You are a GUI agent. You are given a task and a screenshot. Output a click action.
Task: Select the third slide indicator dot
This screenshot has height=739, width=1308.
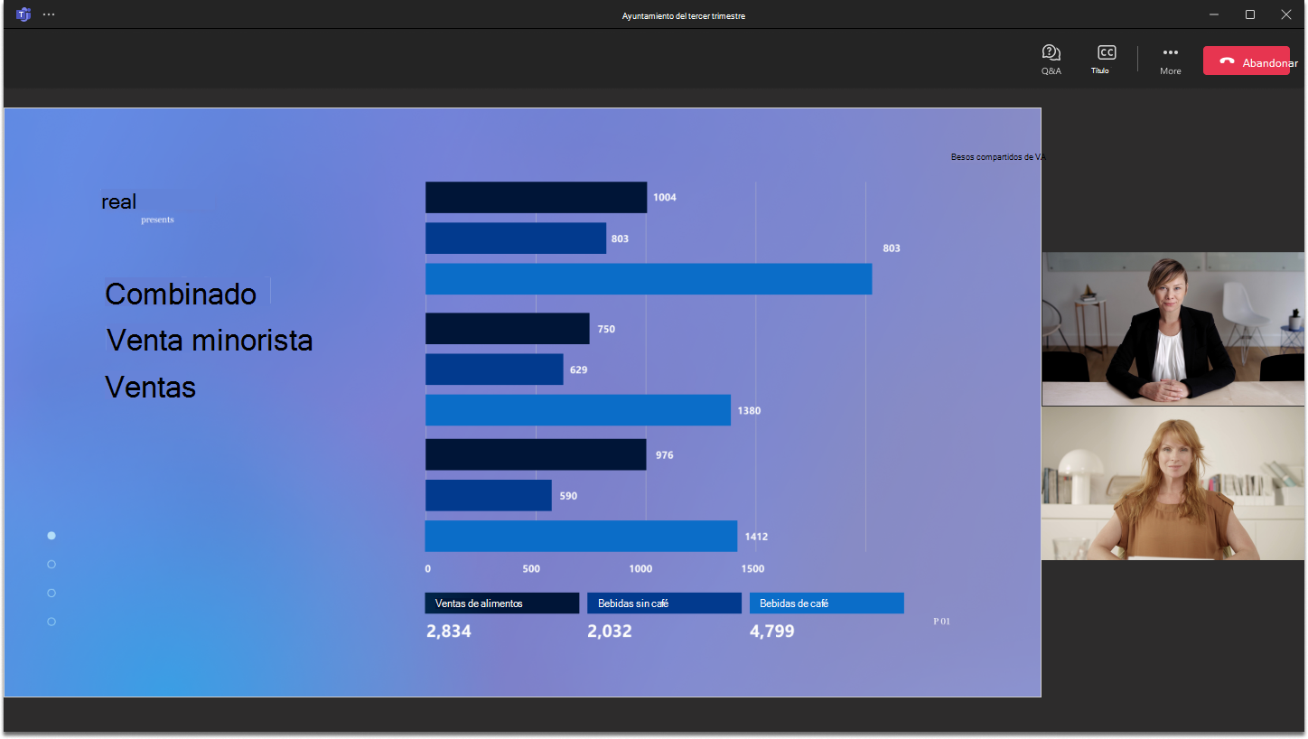click(51, 594)
